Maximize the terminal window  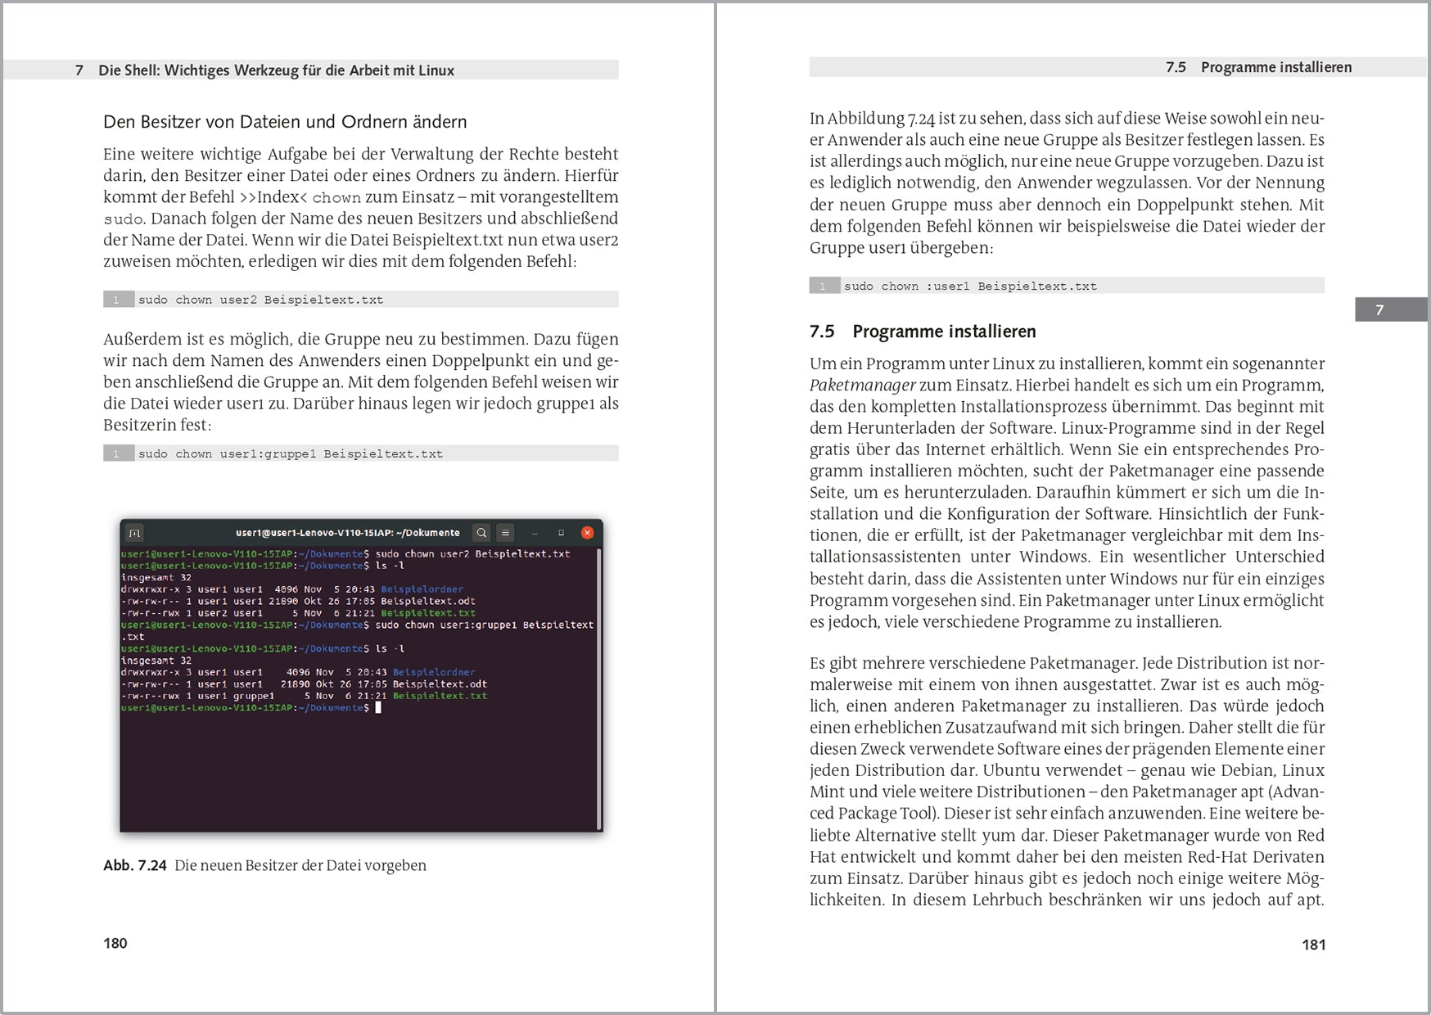561,533
